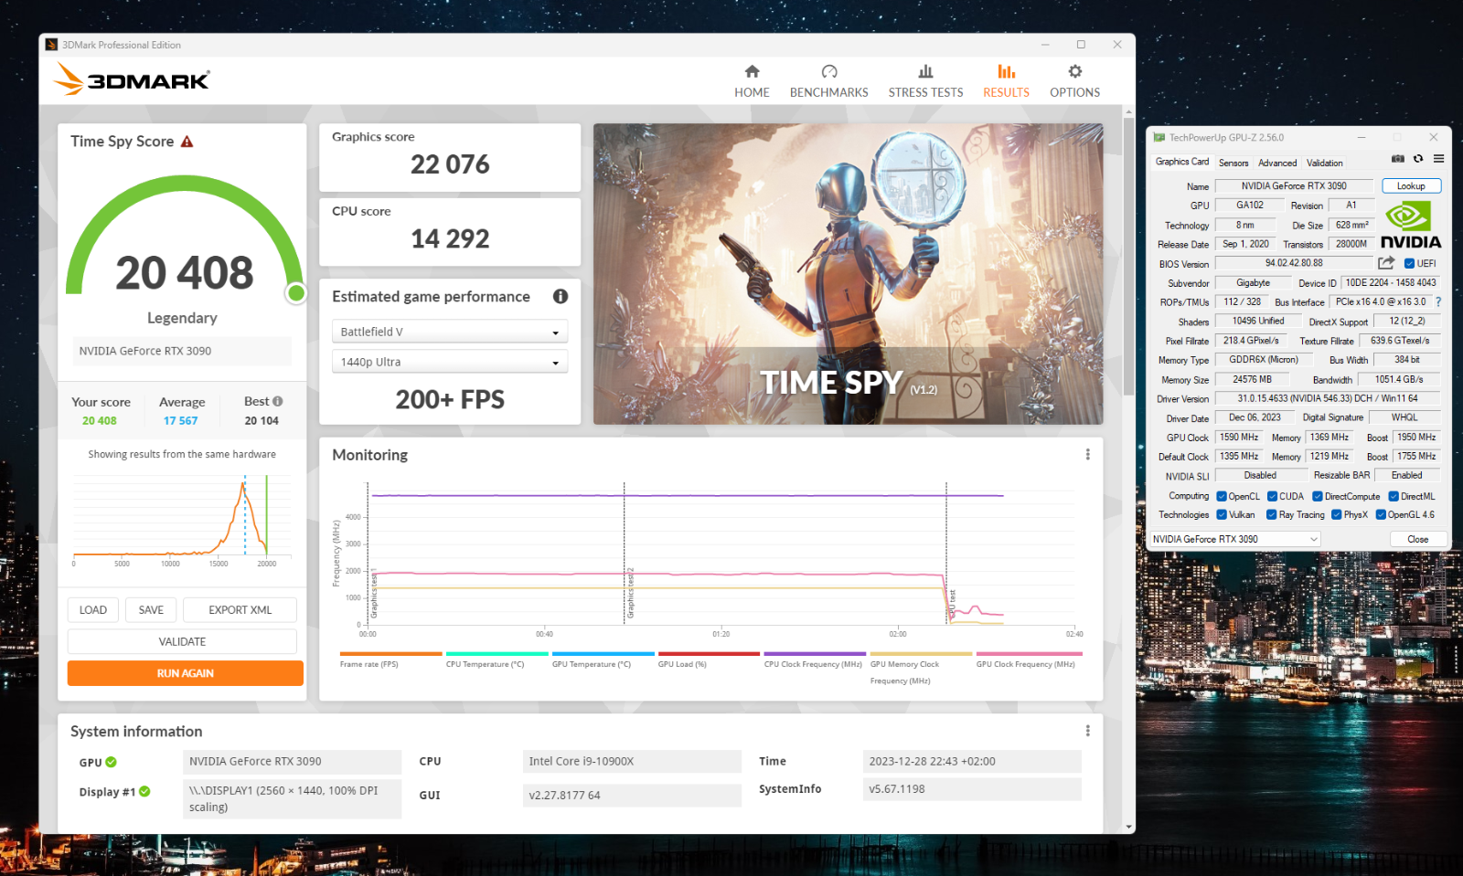Open the 1440p Ultra preset dropdown
The image size is (1463, 876).
click(450, 362)
